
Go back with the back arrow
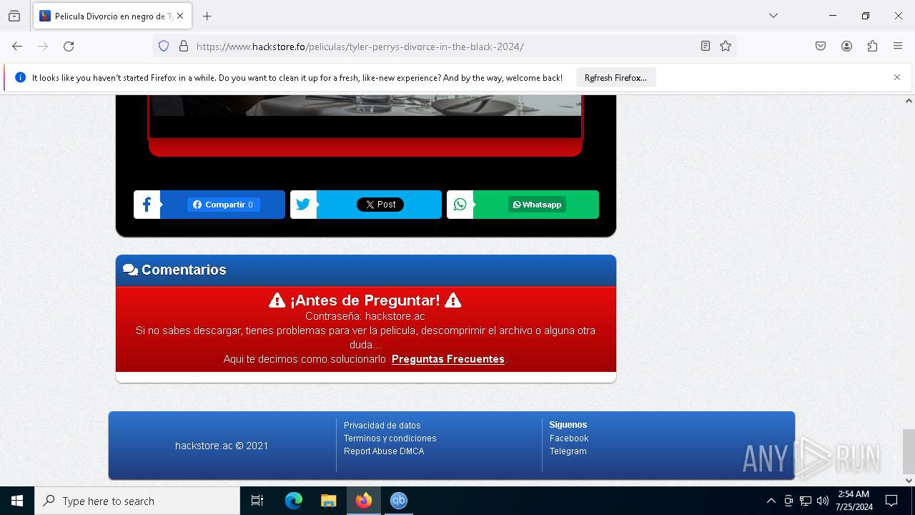[17, 46]
